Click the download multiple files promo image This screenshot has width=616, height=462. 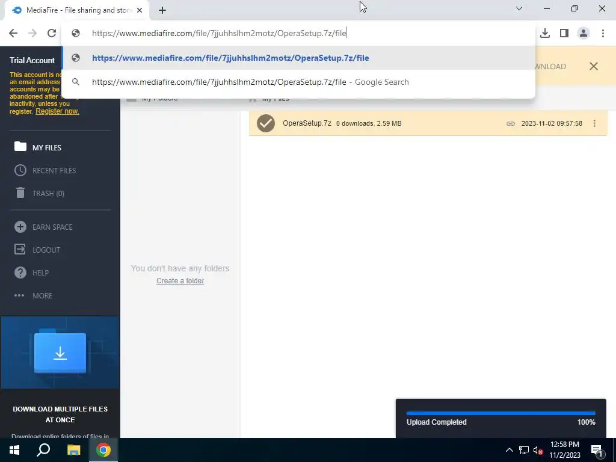60,353
